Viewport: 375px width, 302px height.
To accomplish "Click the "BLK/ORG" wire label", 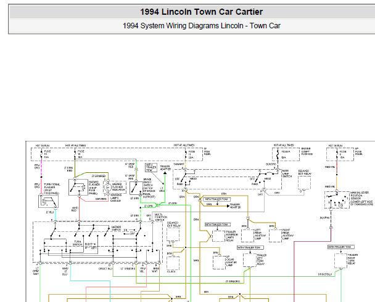I will point(271,164).
